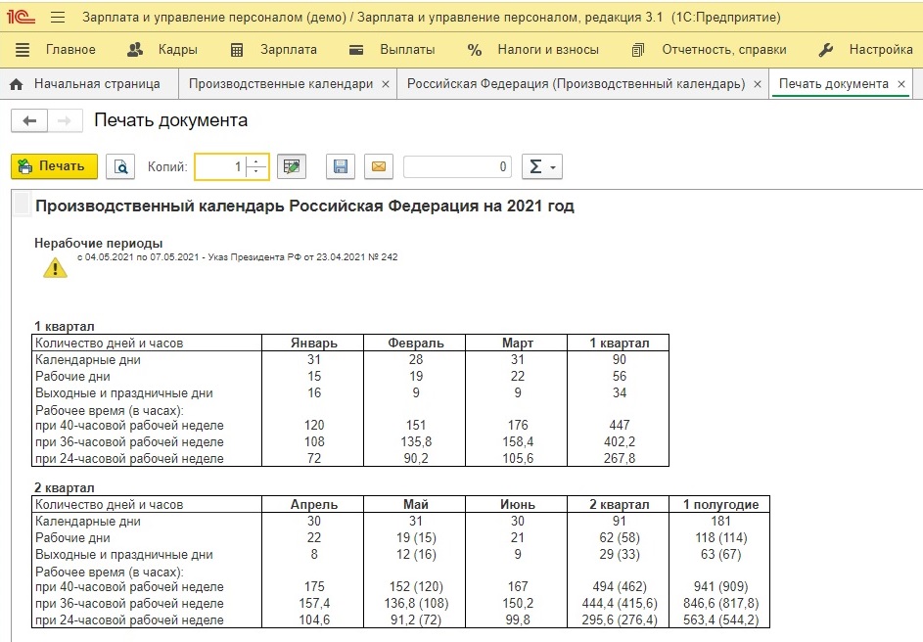Click the sum value field showing 0
Screen dimensions: 923x642
(457, 167)
